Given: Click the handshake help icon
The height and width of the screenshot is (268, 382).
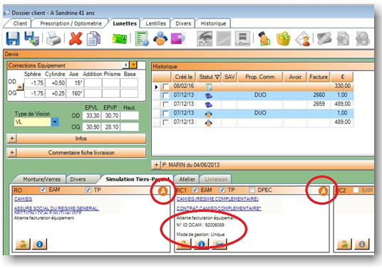Looking at the screenshot, I should coord(160,38).
